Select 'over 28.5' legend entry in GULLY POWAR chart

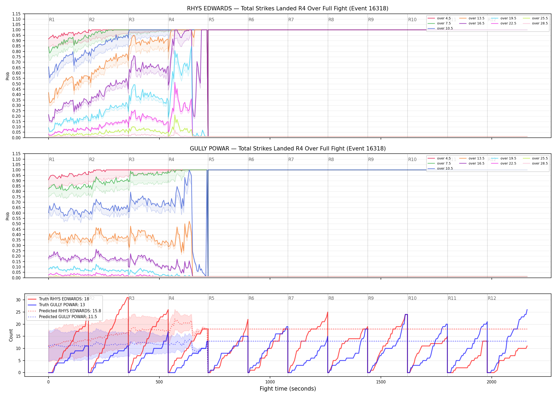(535, 163)
